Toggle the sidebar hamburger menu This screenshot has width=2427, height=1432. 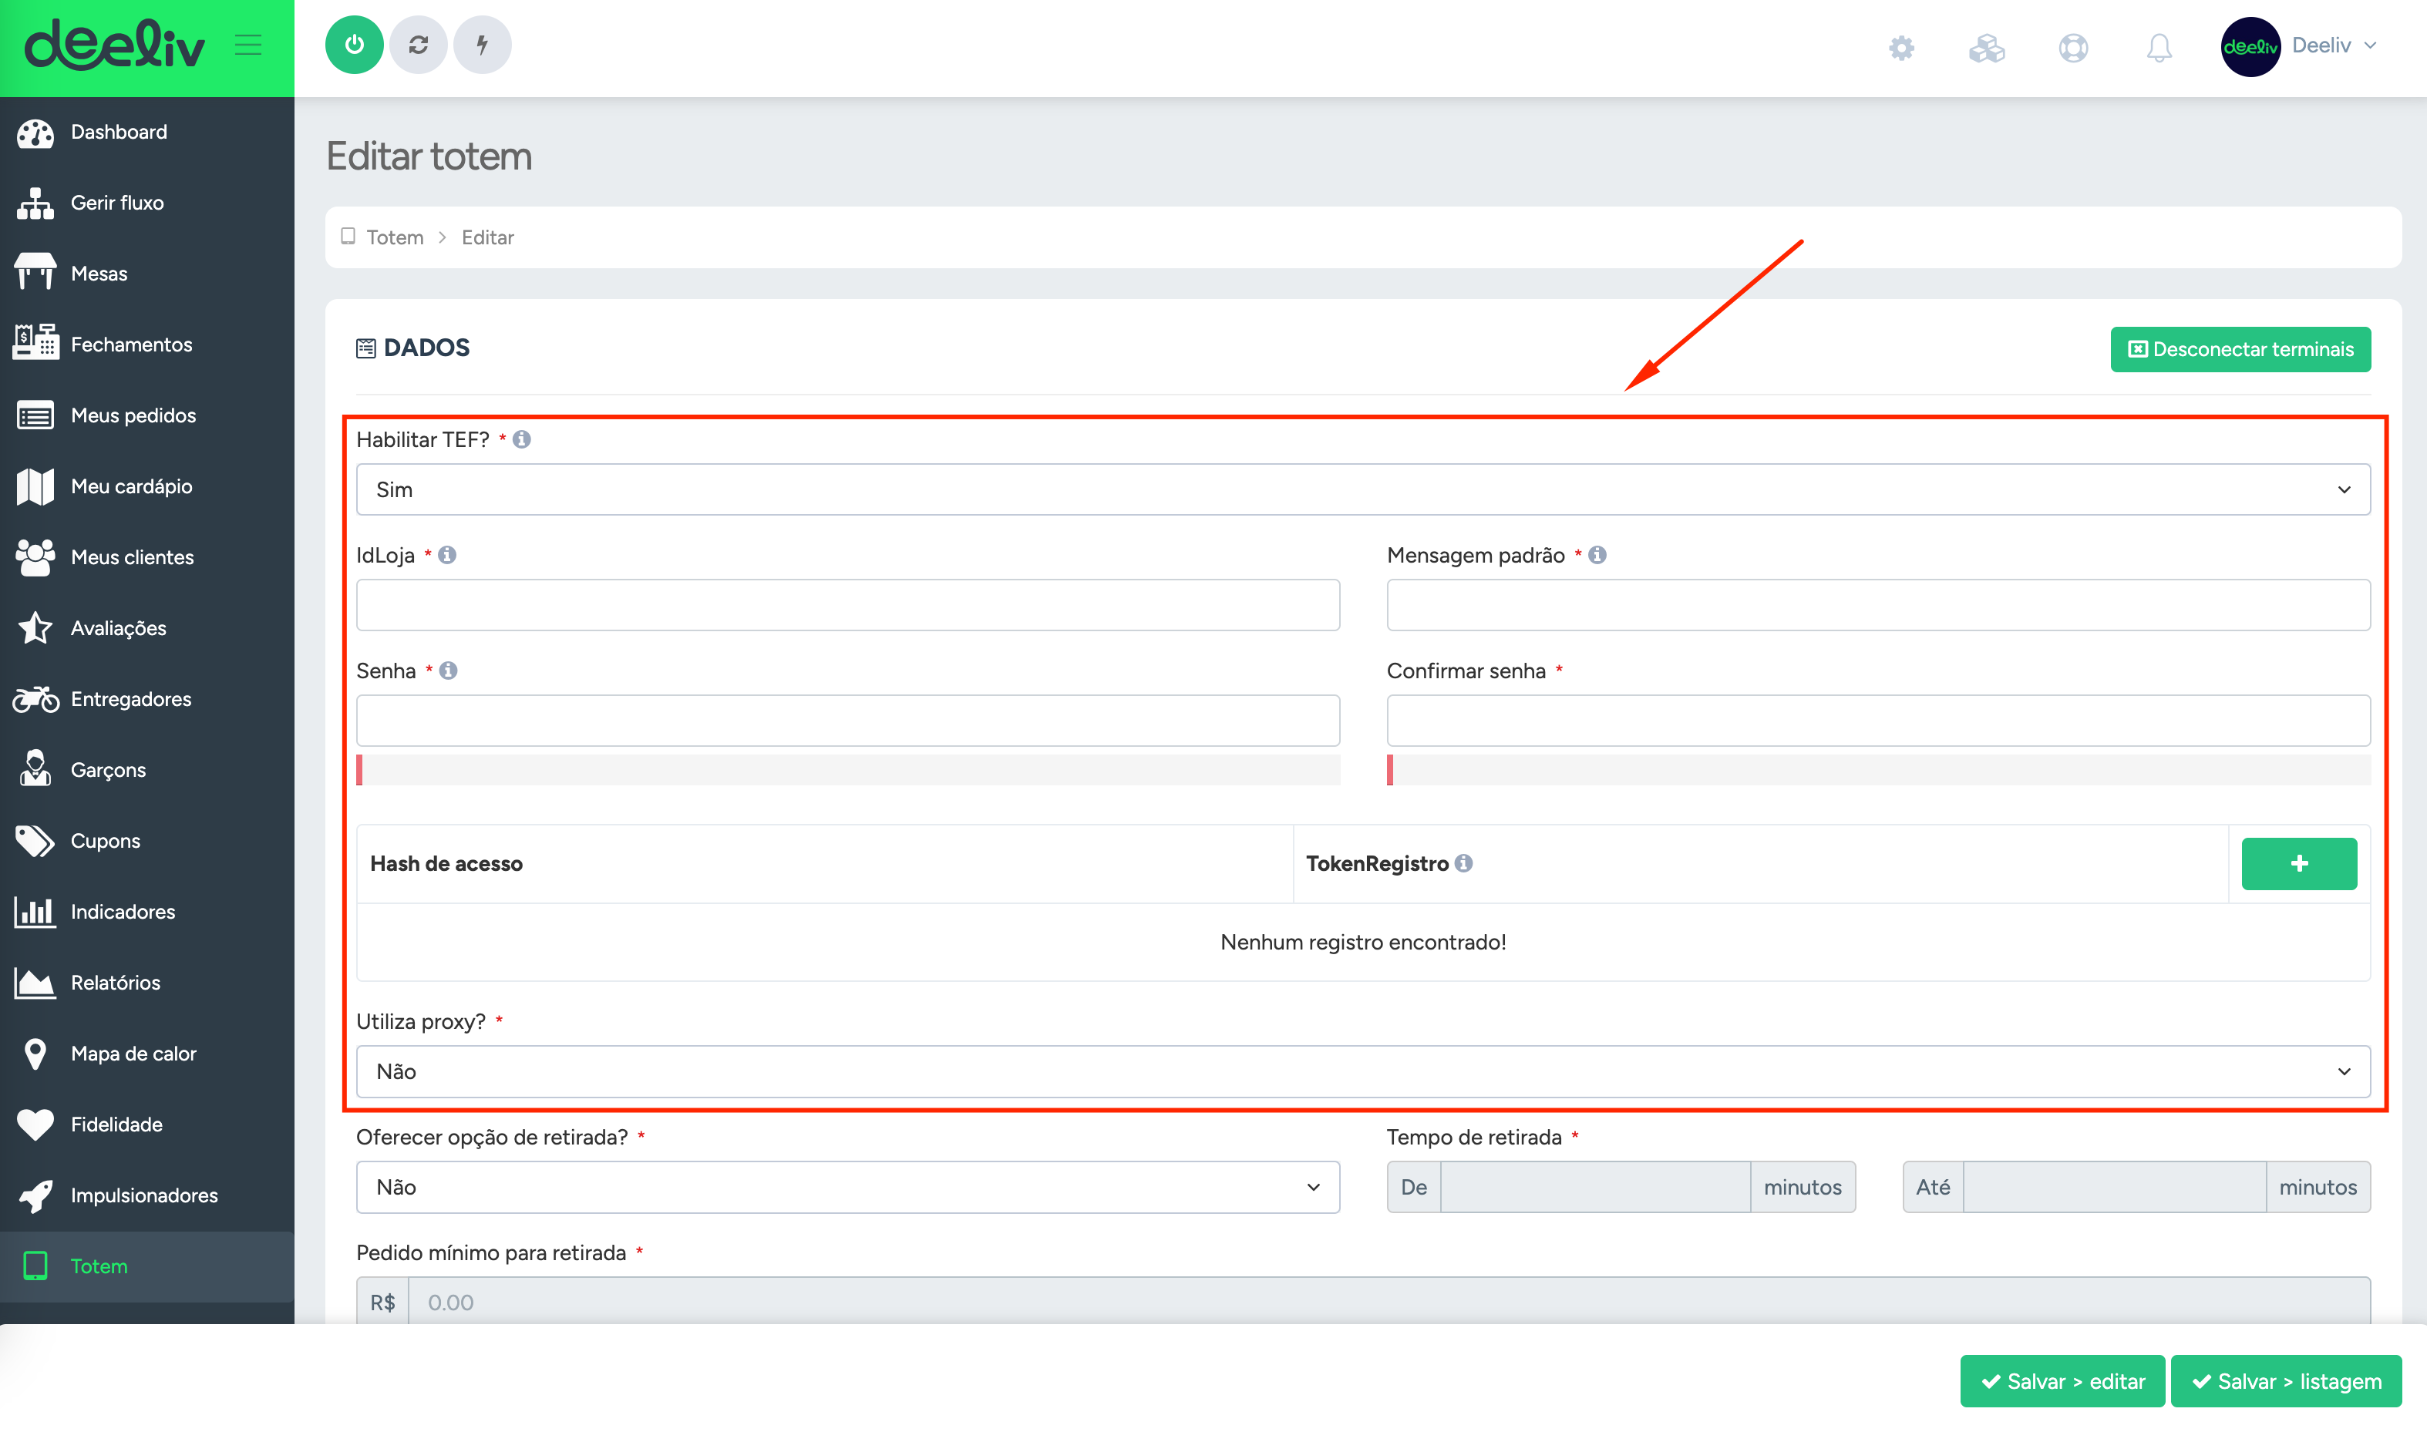(248, 45)
